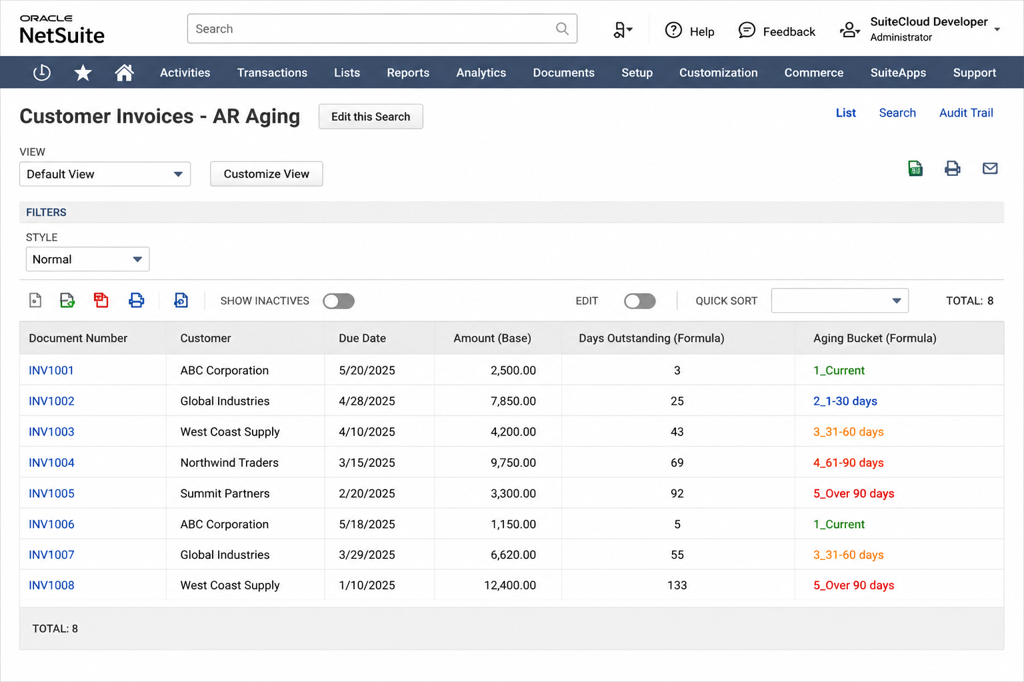The width and height of the screenshot is (1024, 682).
Task: Click the upper-right printer icon
Action: pyautogui.click(x=953, y=169)
